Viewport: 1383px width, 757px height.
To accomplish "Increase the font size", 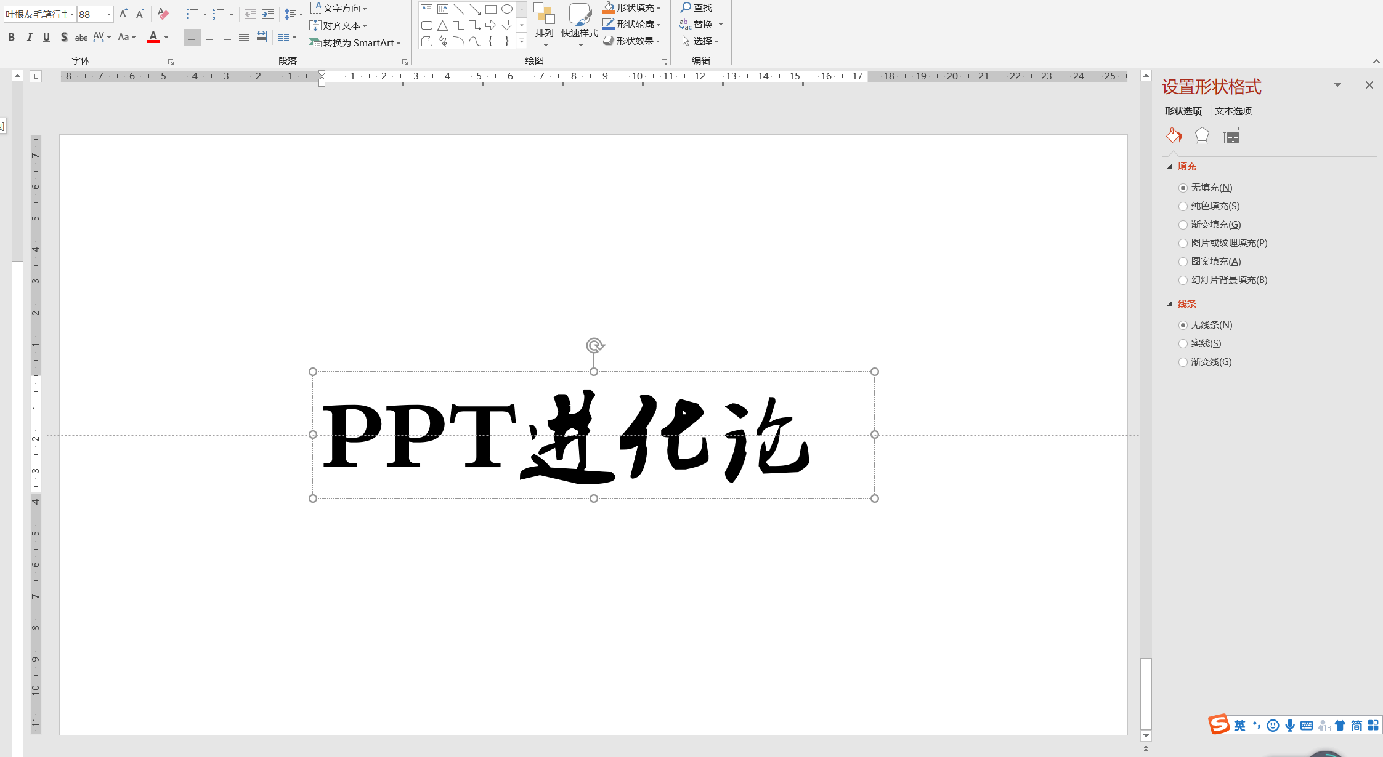I will 123,14.
